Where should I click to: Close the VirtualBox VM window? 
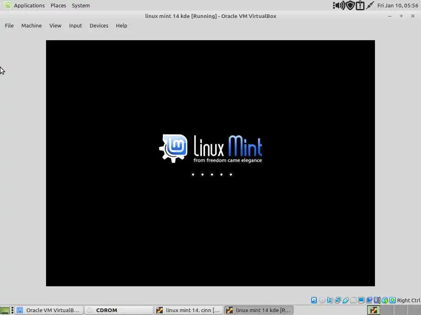click(413, 16)
